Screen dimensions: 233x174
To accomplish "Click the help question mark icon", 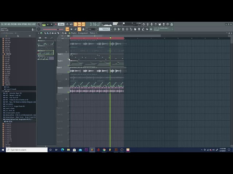I will click(155, 24).
